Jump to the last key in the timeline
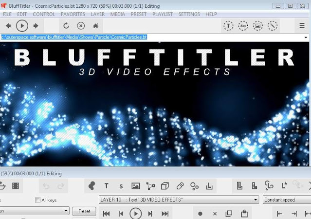The width and height of the screenshot is (311, 219). point(165,214)
